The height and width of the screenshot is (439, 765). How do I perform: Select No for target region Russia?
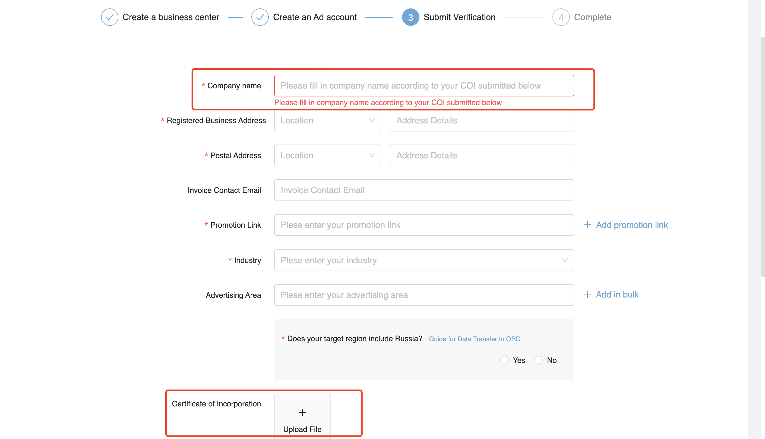538,360
